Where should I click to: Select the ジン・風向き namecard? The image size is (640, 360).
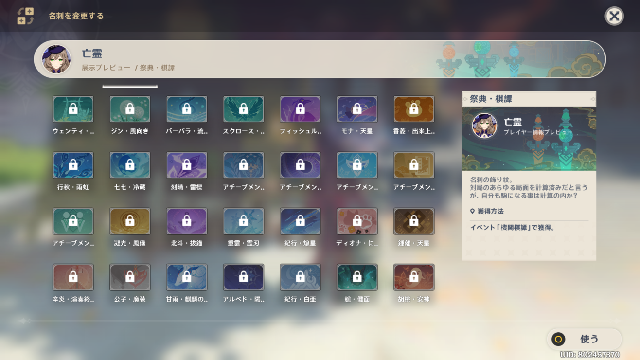(130, 108)
